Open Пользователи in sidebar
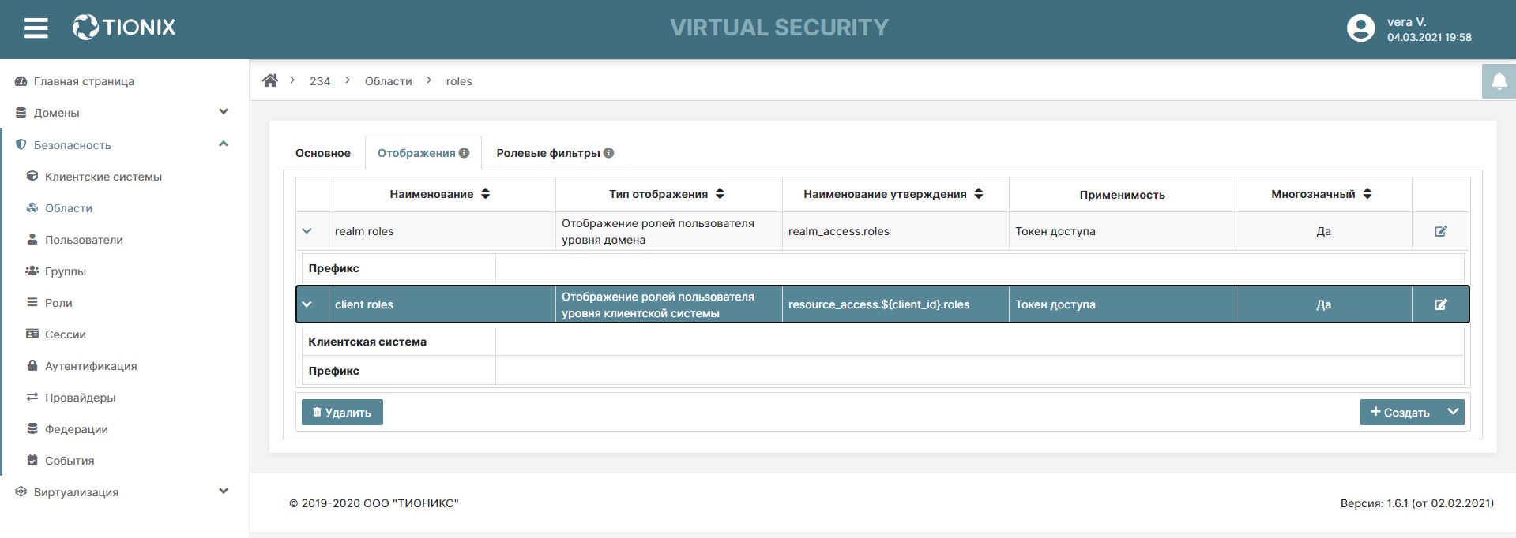This screenshot has width=1516, height=538. click(x=84, y=240)
